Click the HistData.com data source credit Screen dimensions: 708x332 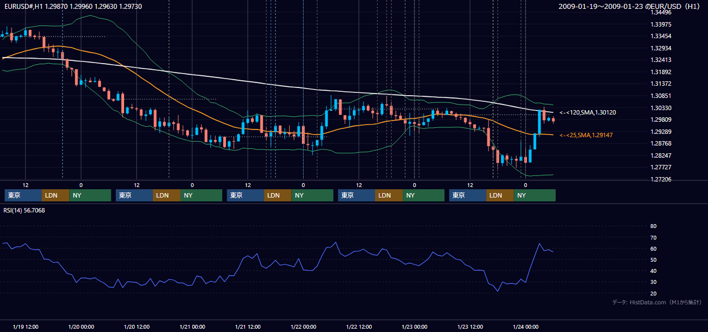click(657, 302)
